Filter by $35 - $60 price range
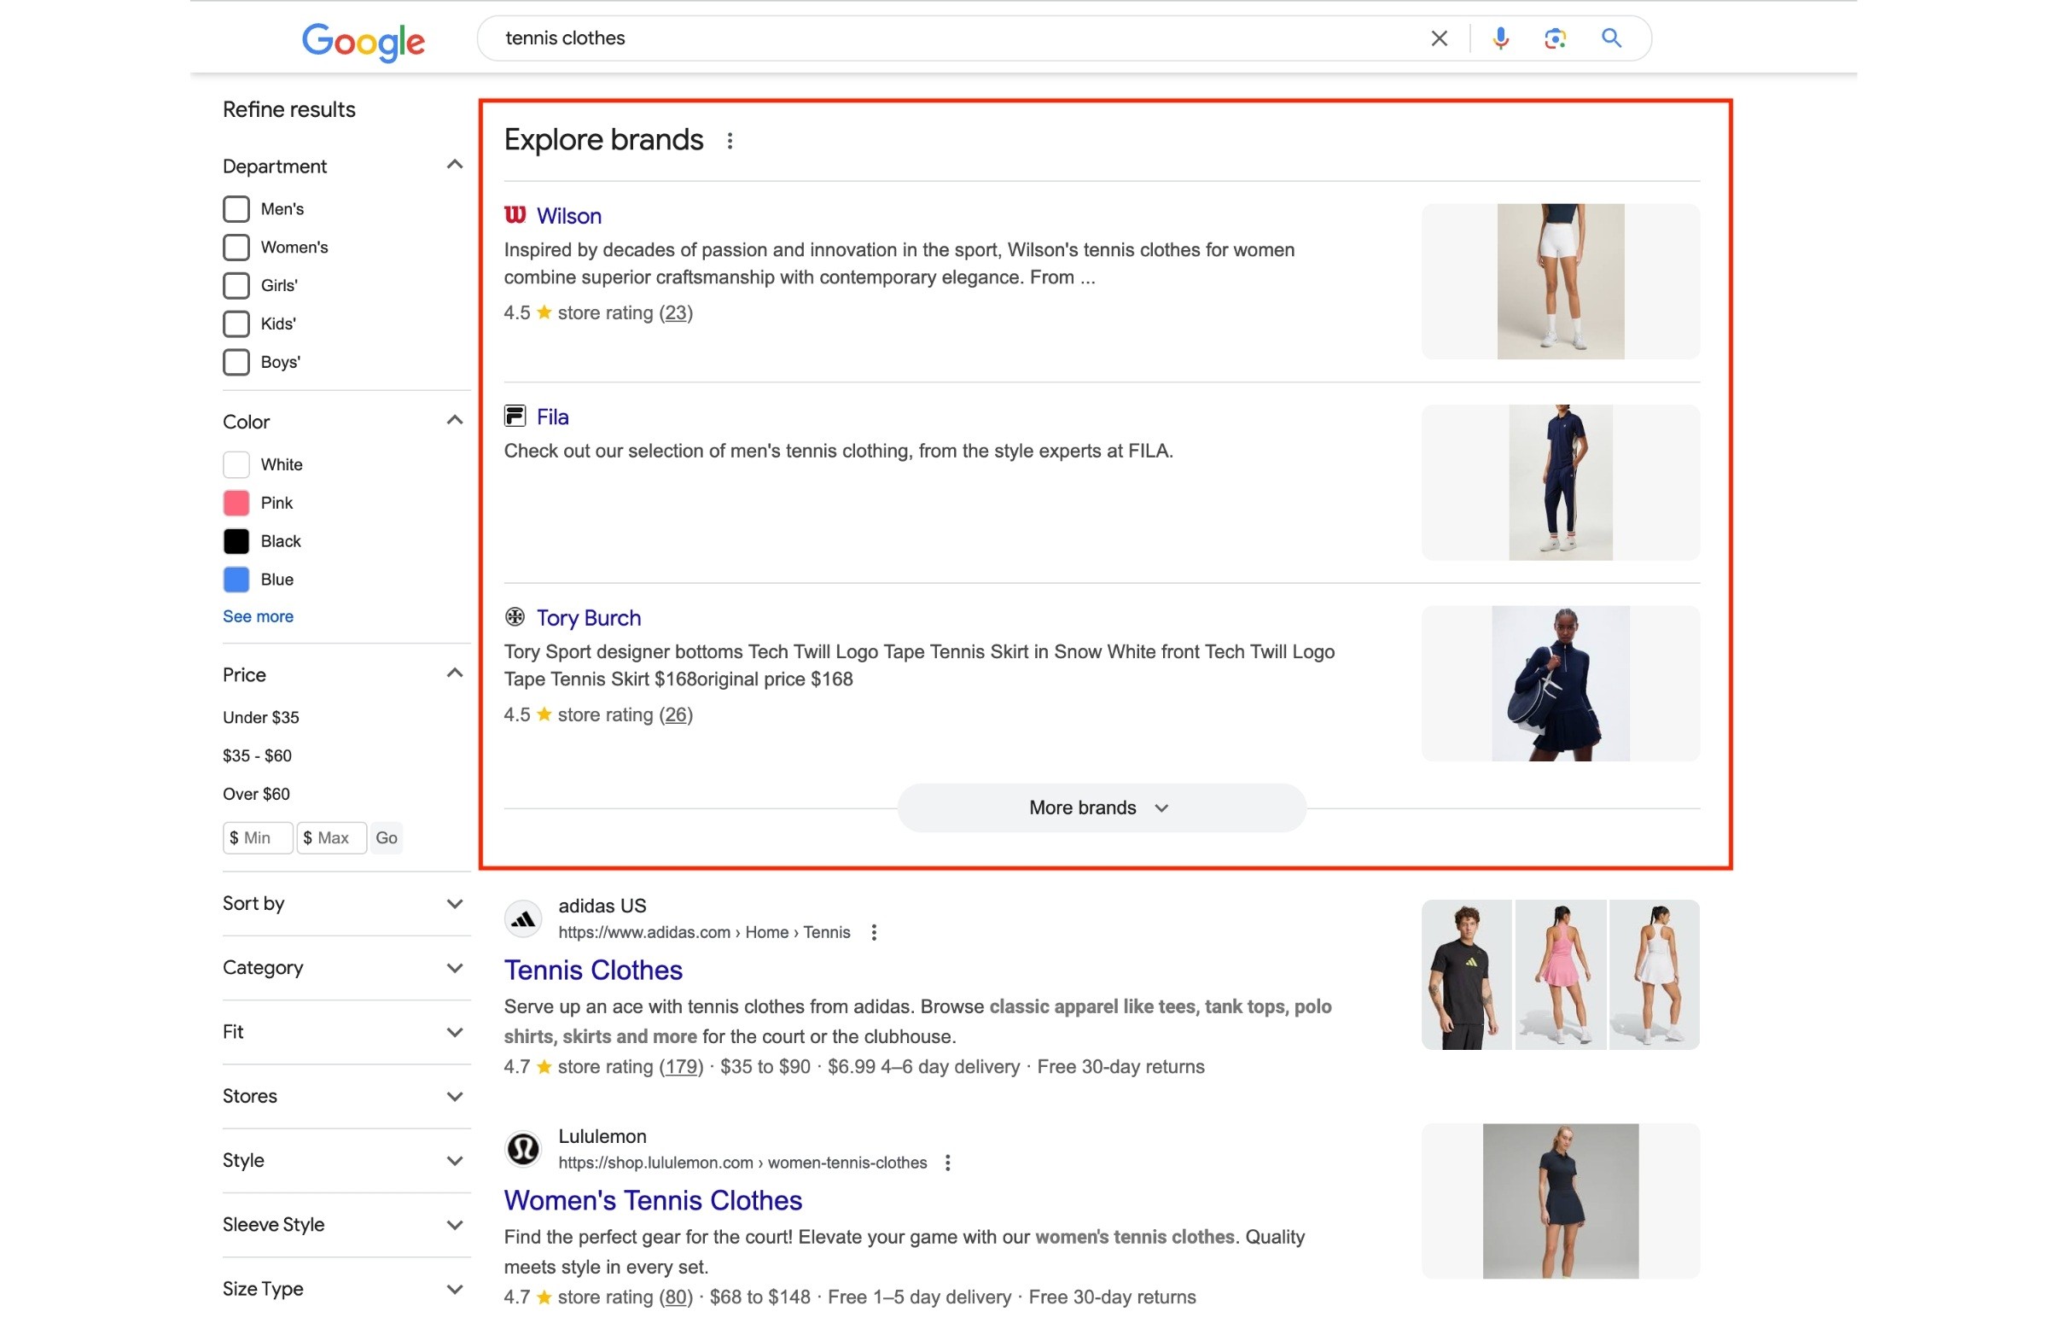Screen dimensions: 2048x1335 click(258, 755)
